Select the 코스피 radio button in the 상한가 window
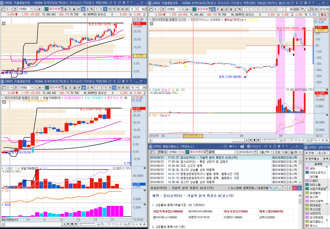 pyautogui.click(x=316, y=153)
